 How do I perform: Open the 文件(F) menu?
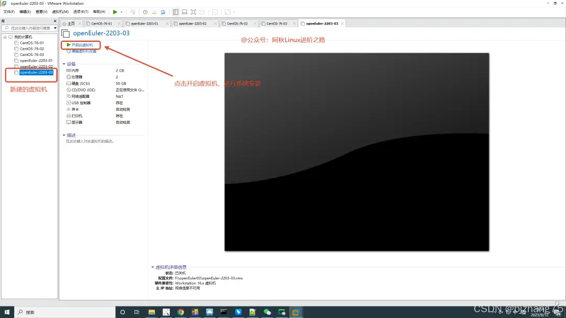click(x=9, y=12)
